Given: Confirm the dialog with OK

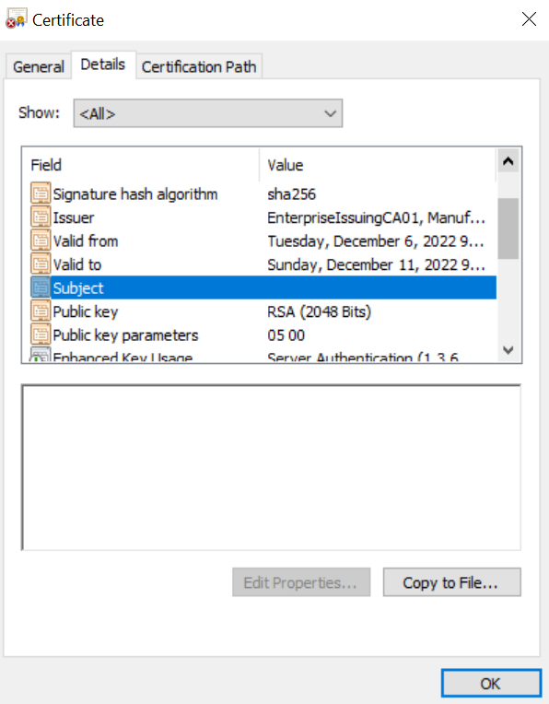Looking at the screenshot, I should (491, 684).
